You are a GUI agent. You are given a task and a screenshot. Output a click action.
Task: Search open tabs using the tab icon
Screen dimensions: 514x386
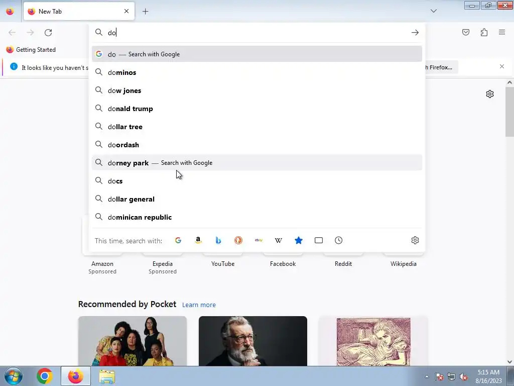coord(319,240)
